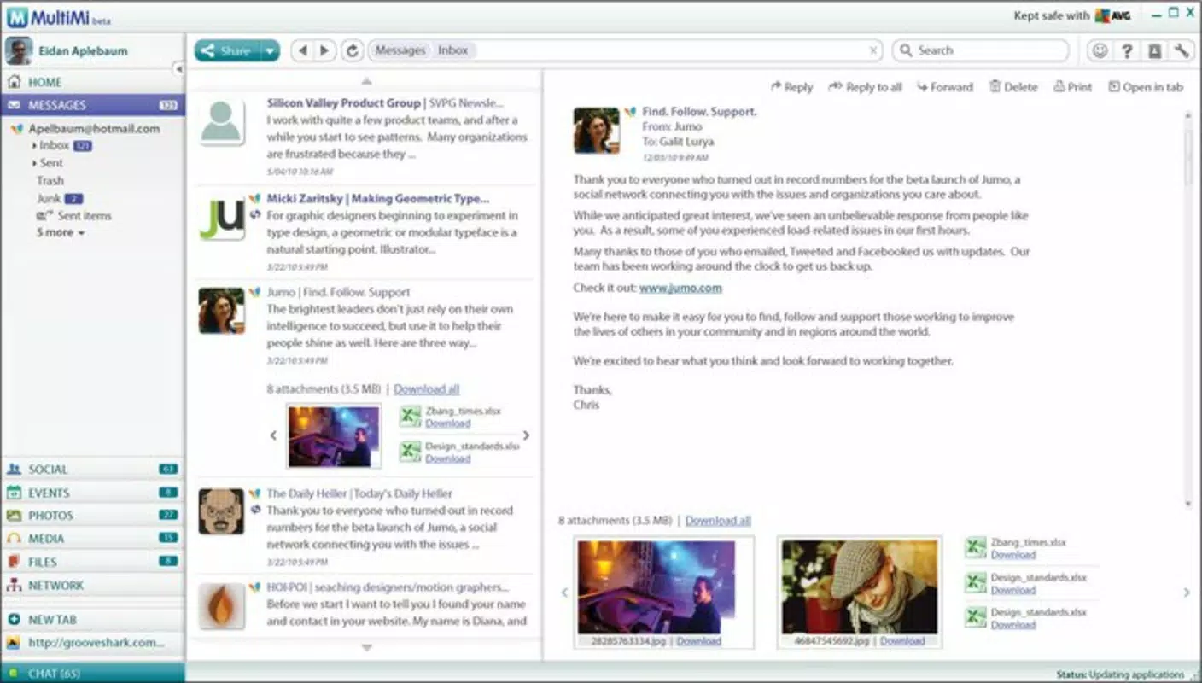
Task: Open the emoticon smiley icon
Action: pyautogui.click(x=1100, y=50)
